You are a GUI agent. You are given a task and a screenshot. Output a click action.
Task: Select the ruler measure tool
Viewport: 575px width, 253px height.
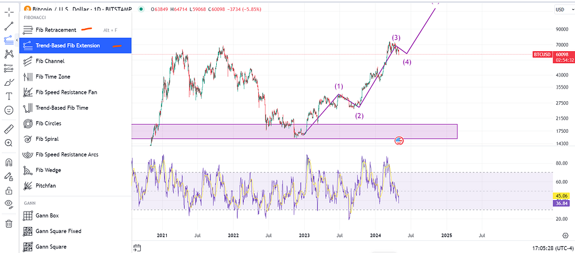(9, 129)
